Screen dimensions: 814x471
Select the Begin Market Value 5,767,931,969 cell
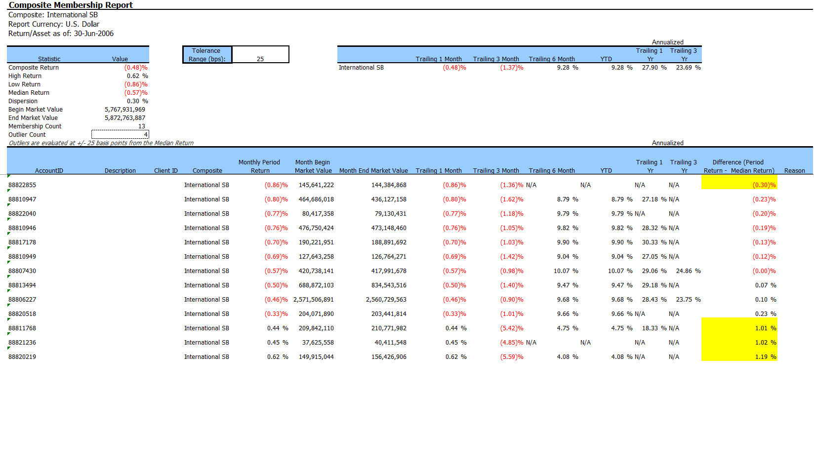tap(125, 109)
